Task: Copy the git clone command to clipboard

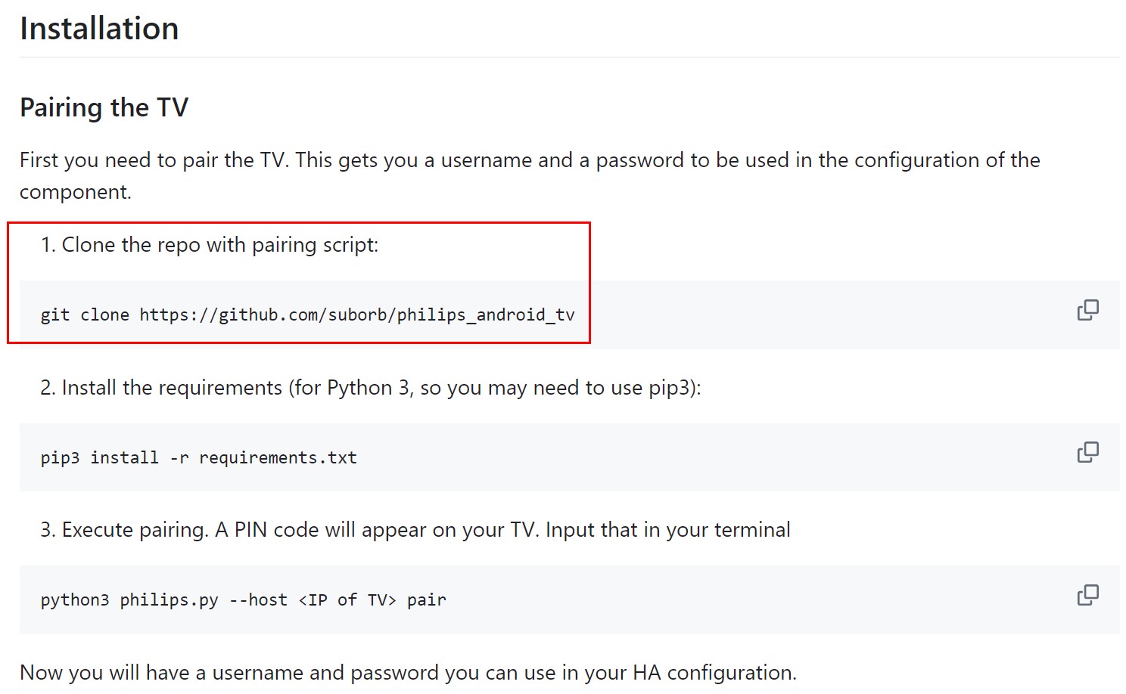Action: pyautogui.click(x=1087, y=310)
